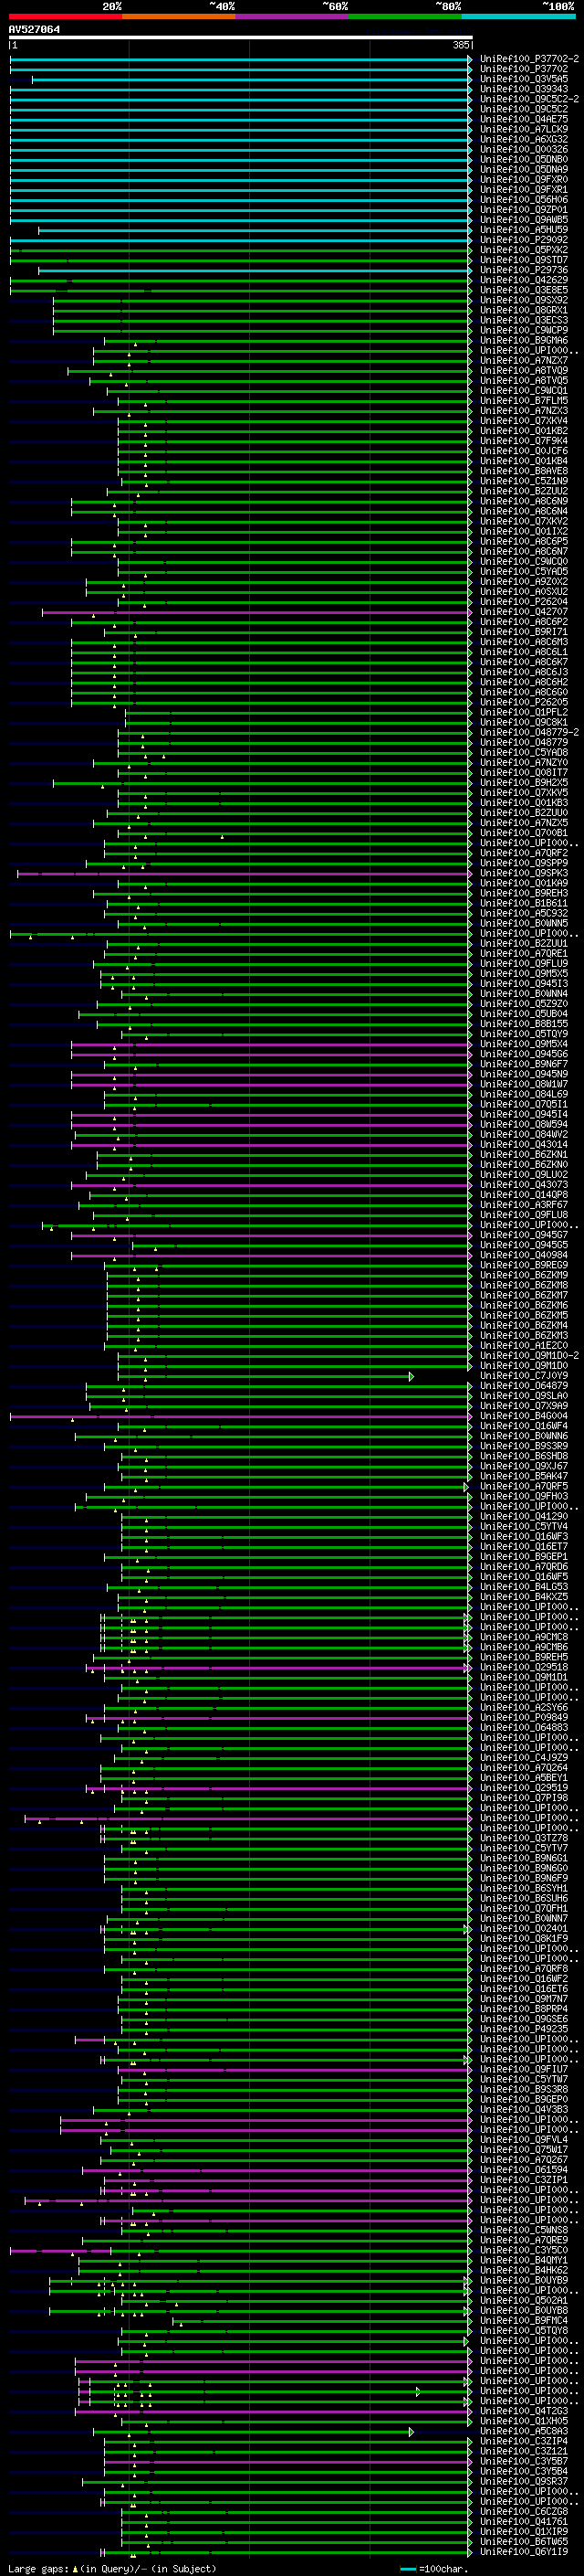Click the UniRef100_Q29519 label
The height and width of the screenshot is (2576, 584).
[524, 1788]
